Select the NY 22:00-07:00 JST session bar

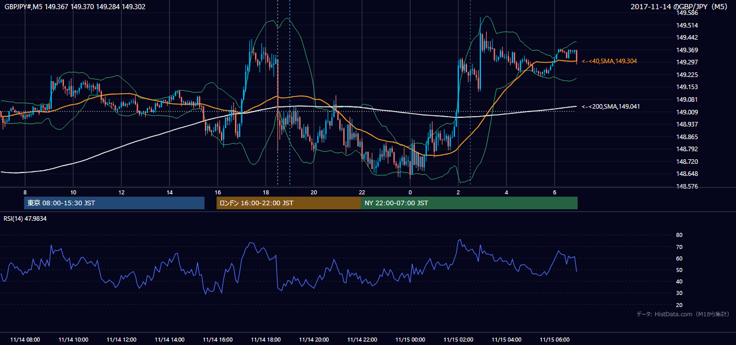click(469, 203)
